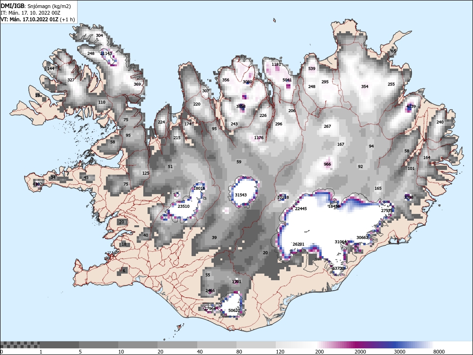Click the glacier value '31543'
Viewport: 473px width, 355px height.
coord(241,195)
